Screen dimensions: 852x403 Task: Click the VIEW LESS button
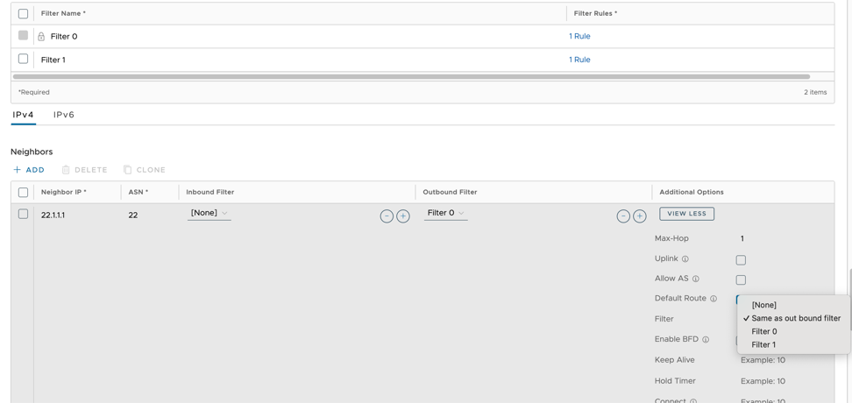[686, 214]
